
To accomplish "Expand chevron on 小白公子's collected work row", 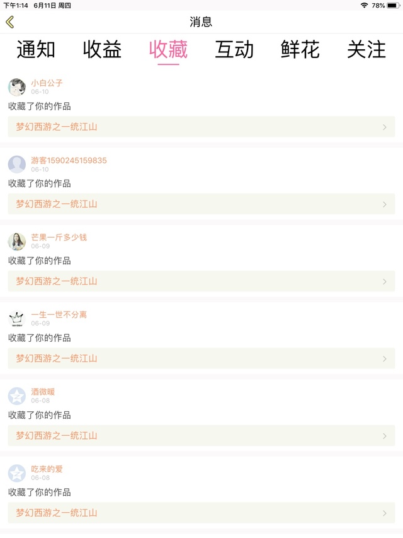I will (x=385, y=127).
